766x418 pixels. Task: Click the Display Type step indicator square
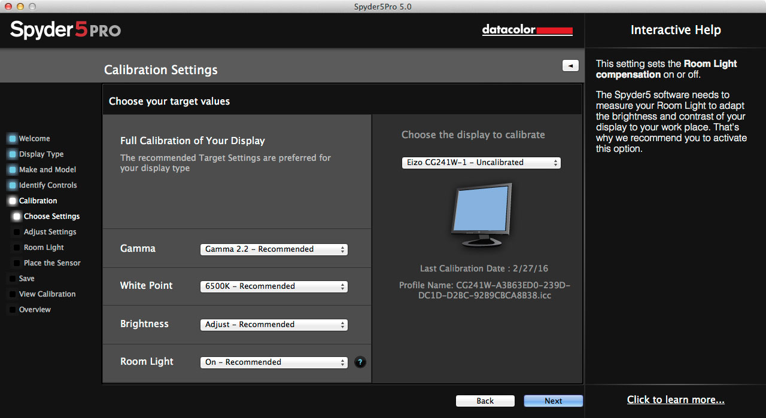click(x=13, y=154)
